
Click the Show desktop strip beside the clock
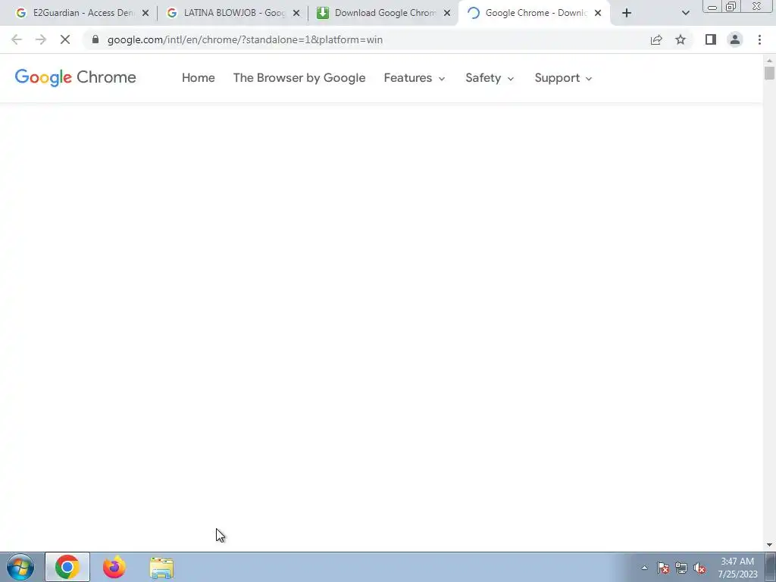(x=771, y=567)
